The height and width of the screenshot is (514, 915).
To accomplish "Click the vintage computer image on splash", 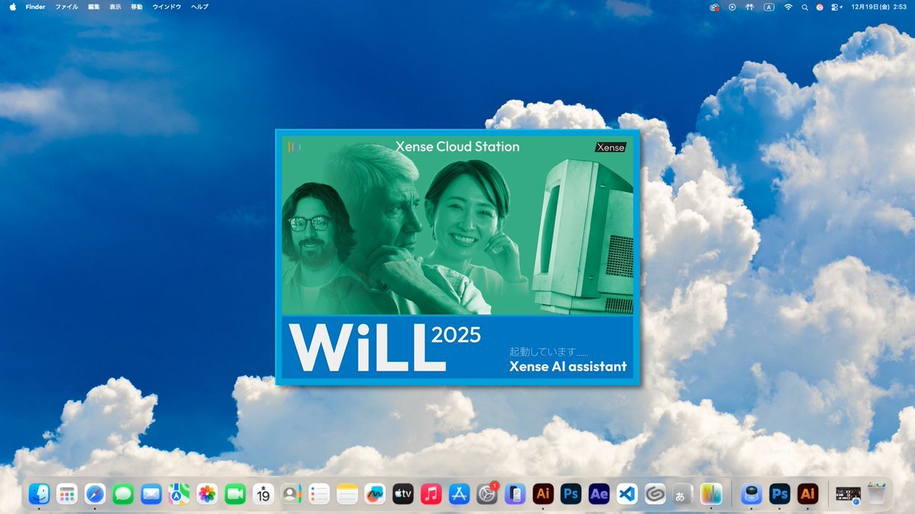I will click(583, 236).
